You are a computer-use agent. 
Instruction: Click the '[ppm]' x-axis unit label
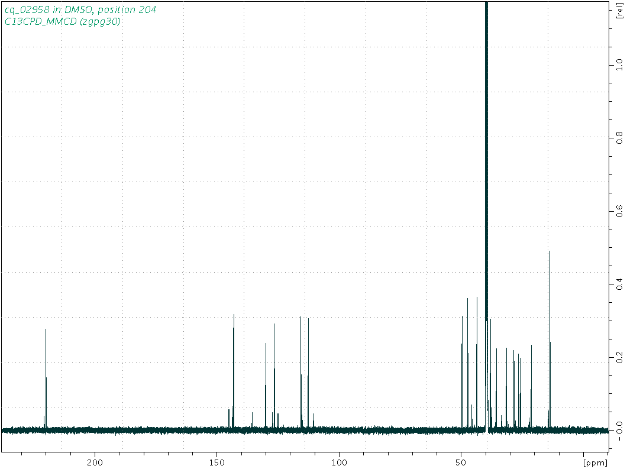(595, 463)
